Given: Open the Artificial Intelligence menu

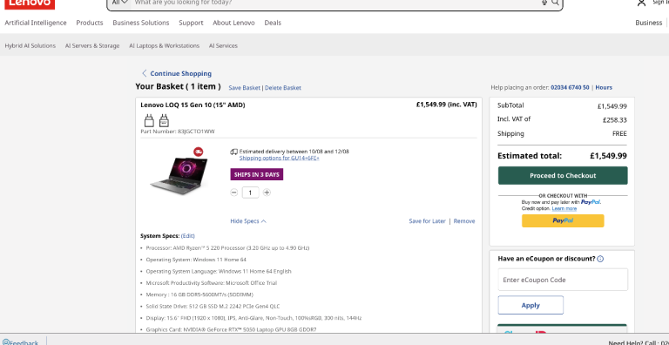Looking at the screenshot, I should tap(36, 23).
